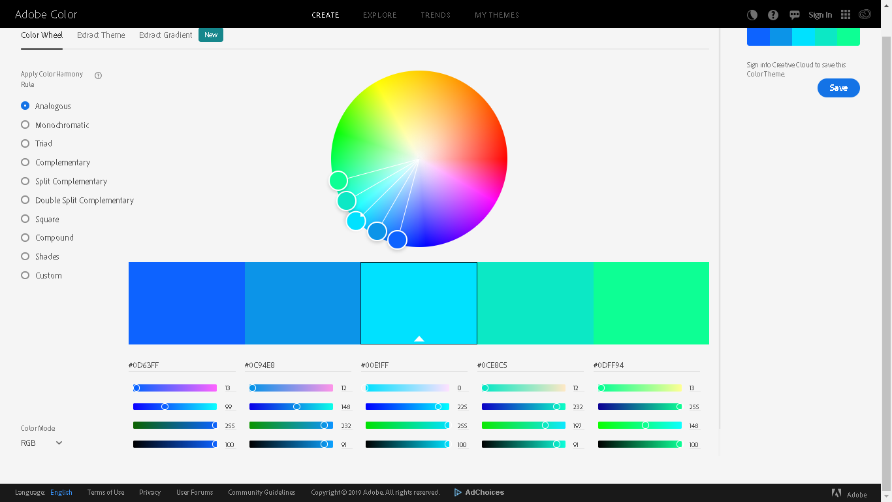The width and height of the screenshot is (892, 502).
Task: Click the green handle on color wheel
Action: pyautogui.click(x=338, y=180)
